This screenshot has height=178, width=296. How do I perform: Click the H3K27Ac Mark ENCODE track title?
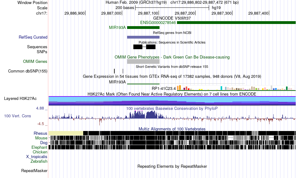pyautogui.click(x=172, y=94)
